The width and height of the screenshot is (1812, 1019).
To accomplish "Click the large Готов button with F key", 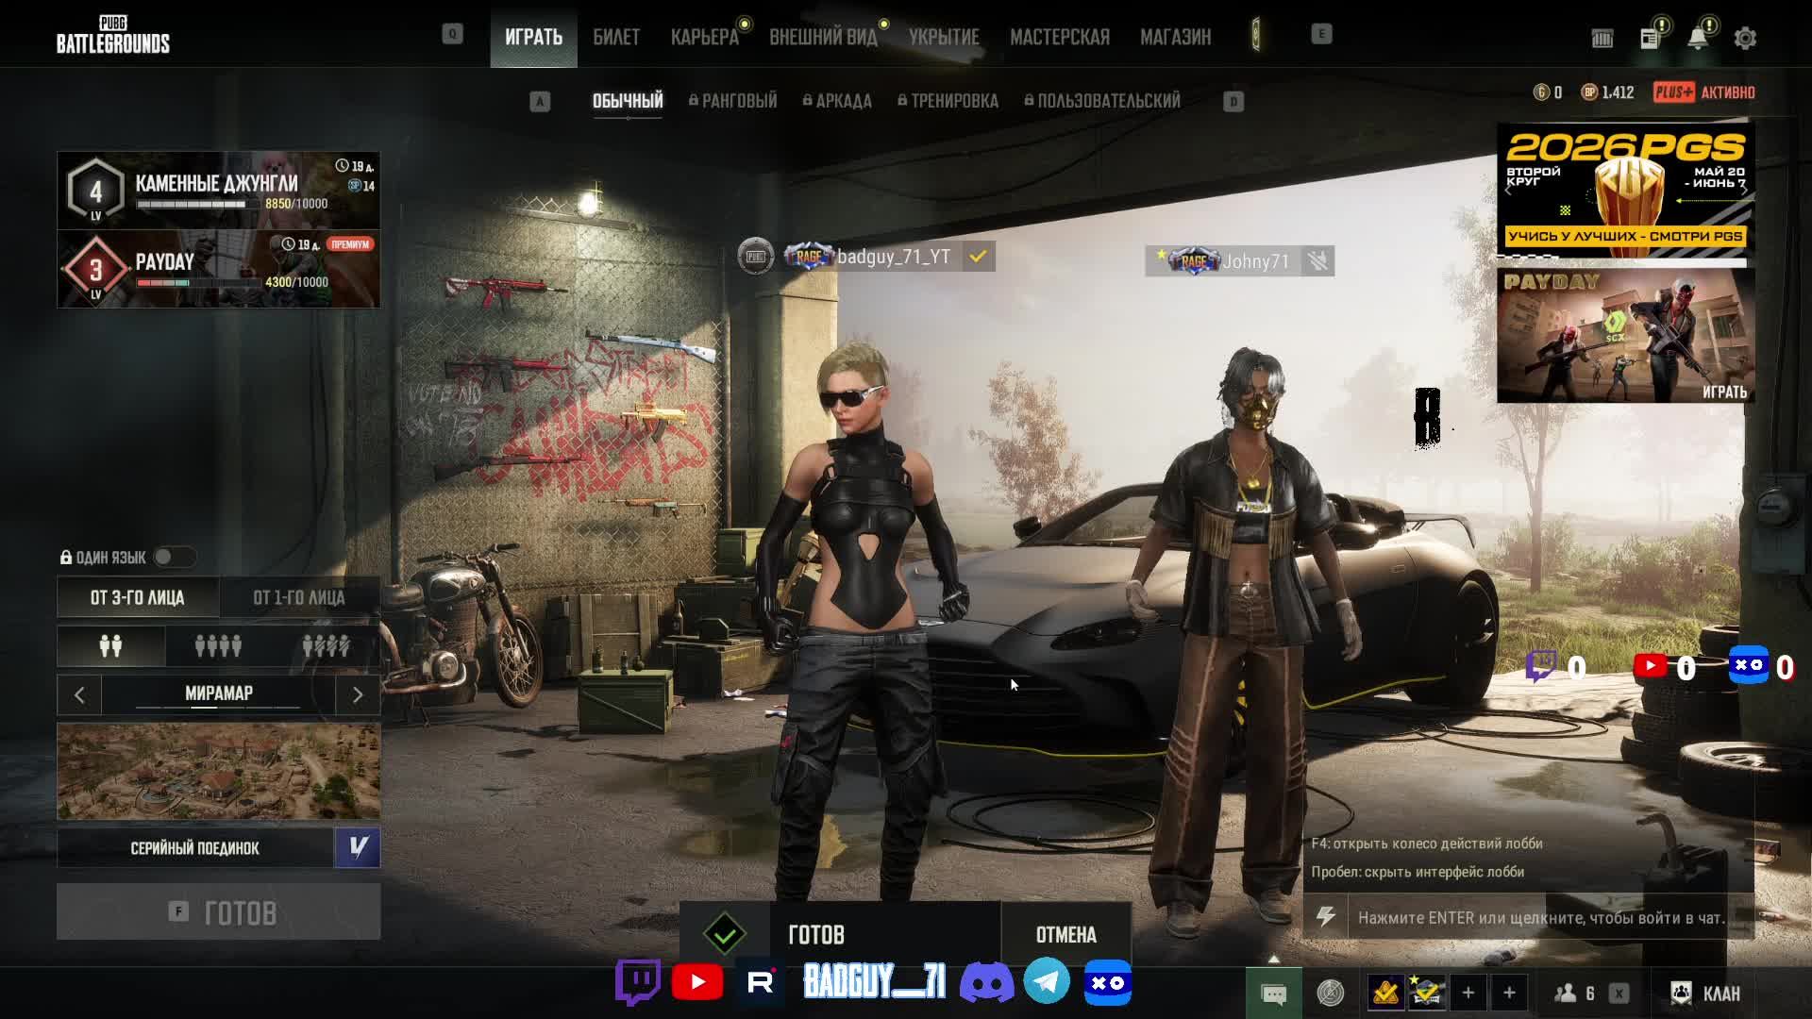I will point(219,911).
